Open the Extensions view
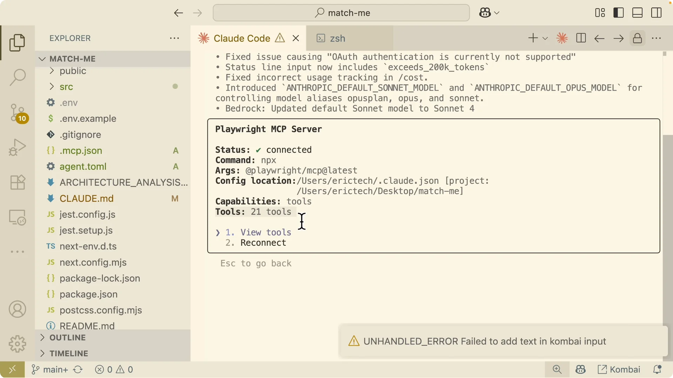 [x=17, y=182]
